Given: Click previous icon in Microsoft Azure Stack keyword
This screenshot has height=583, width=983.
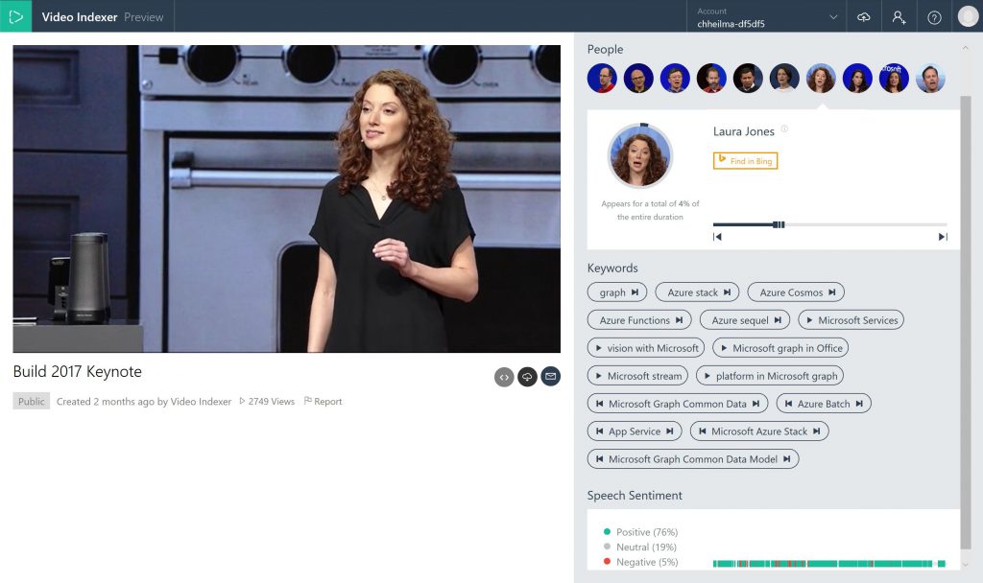Looking at the screenshot, I should [702, 431].
